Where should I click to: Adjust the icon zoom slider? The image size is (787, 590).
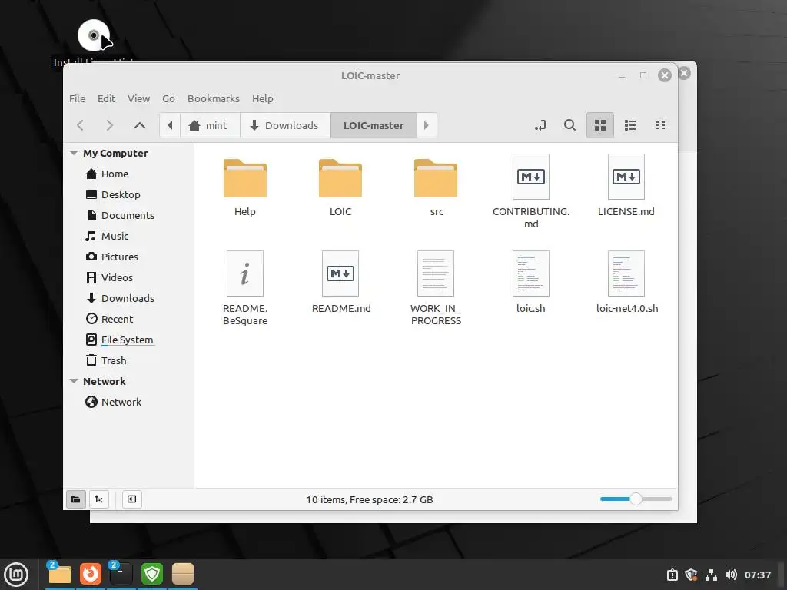coord(636,499)
